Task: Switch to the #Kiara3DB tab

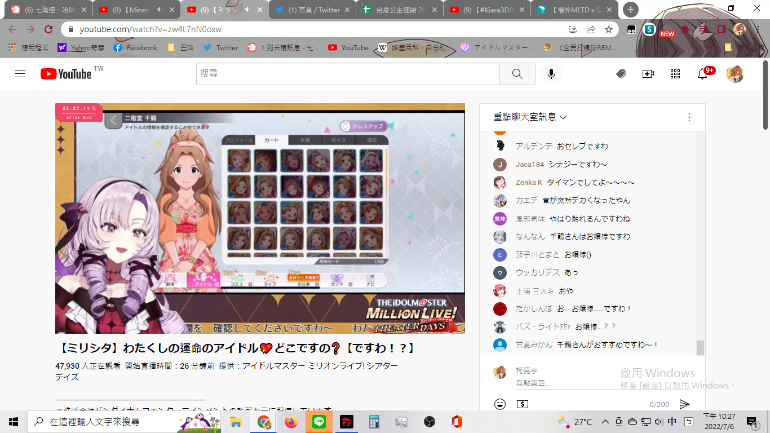Action: (x=488, y=10)
